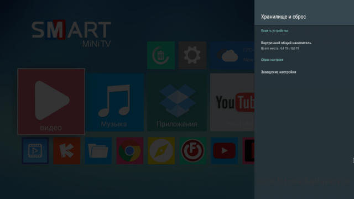This screenshot has width=354, height=199.
Task: Open the red Видео tile
Action: pos(51,102)
